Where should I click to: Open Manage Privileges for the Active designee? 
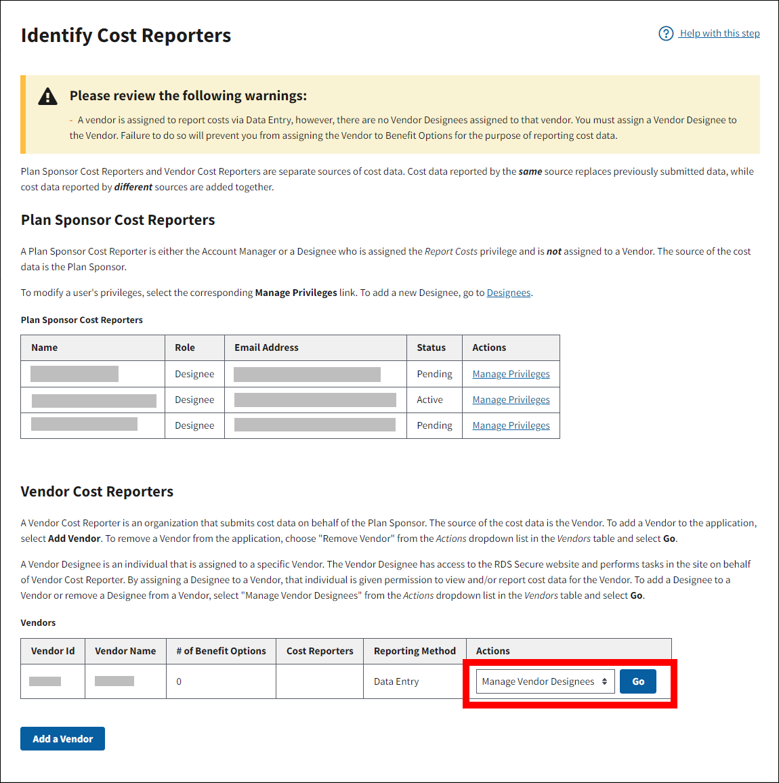(x=511, y=400)
